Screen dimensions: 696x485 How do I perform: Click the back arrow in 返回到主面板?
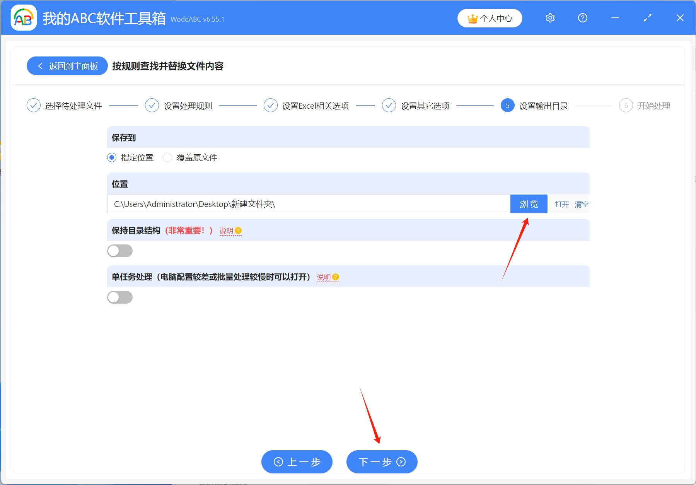(x=40, y=66)
